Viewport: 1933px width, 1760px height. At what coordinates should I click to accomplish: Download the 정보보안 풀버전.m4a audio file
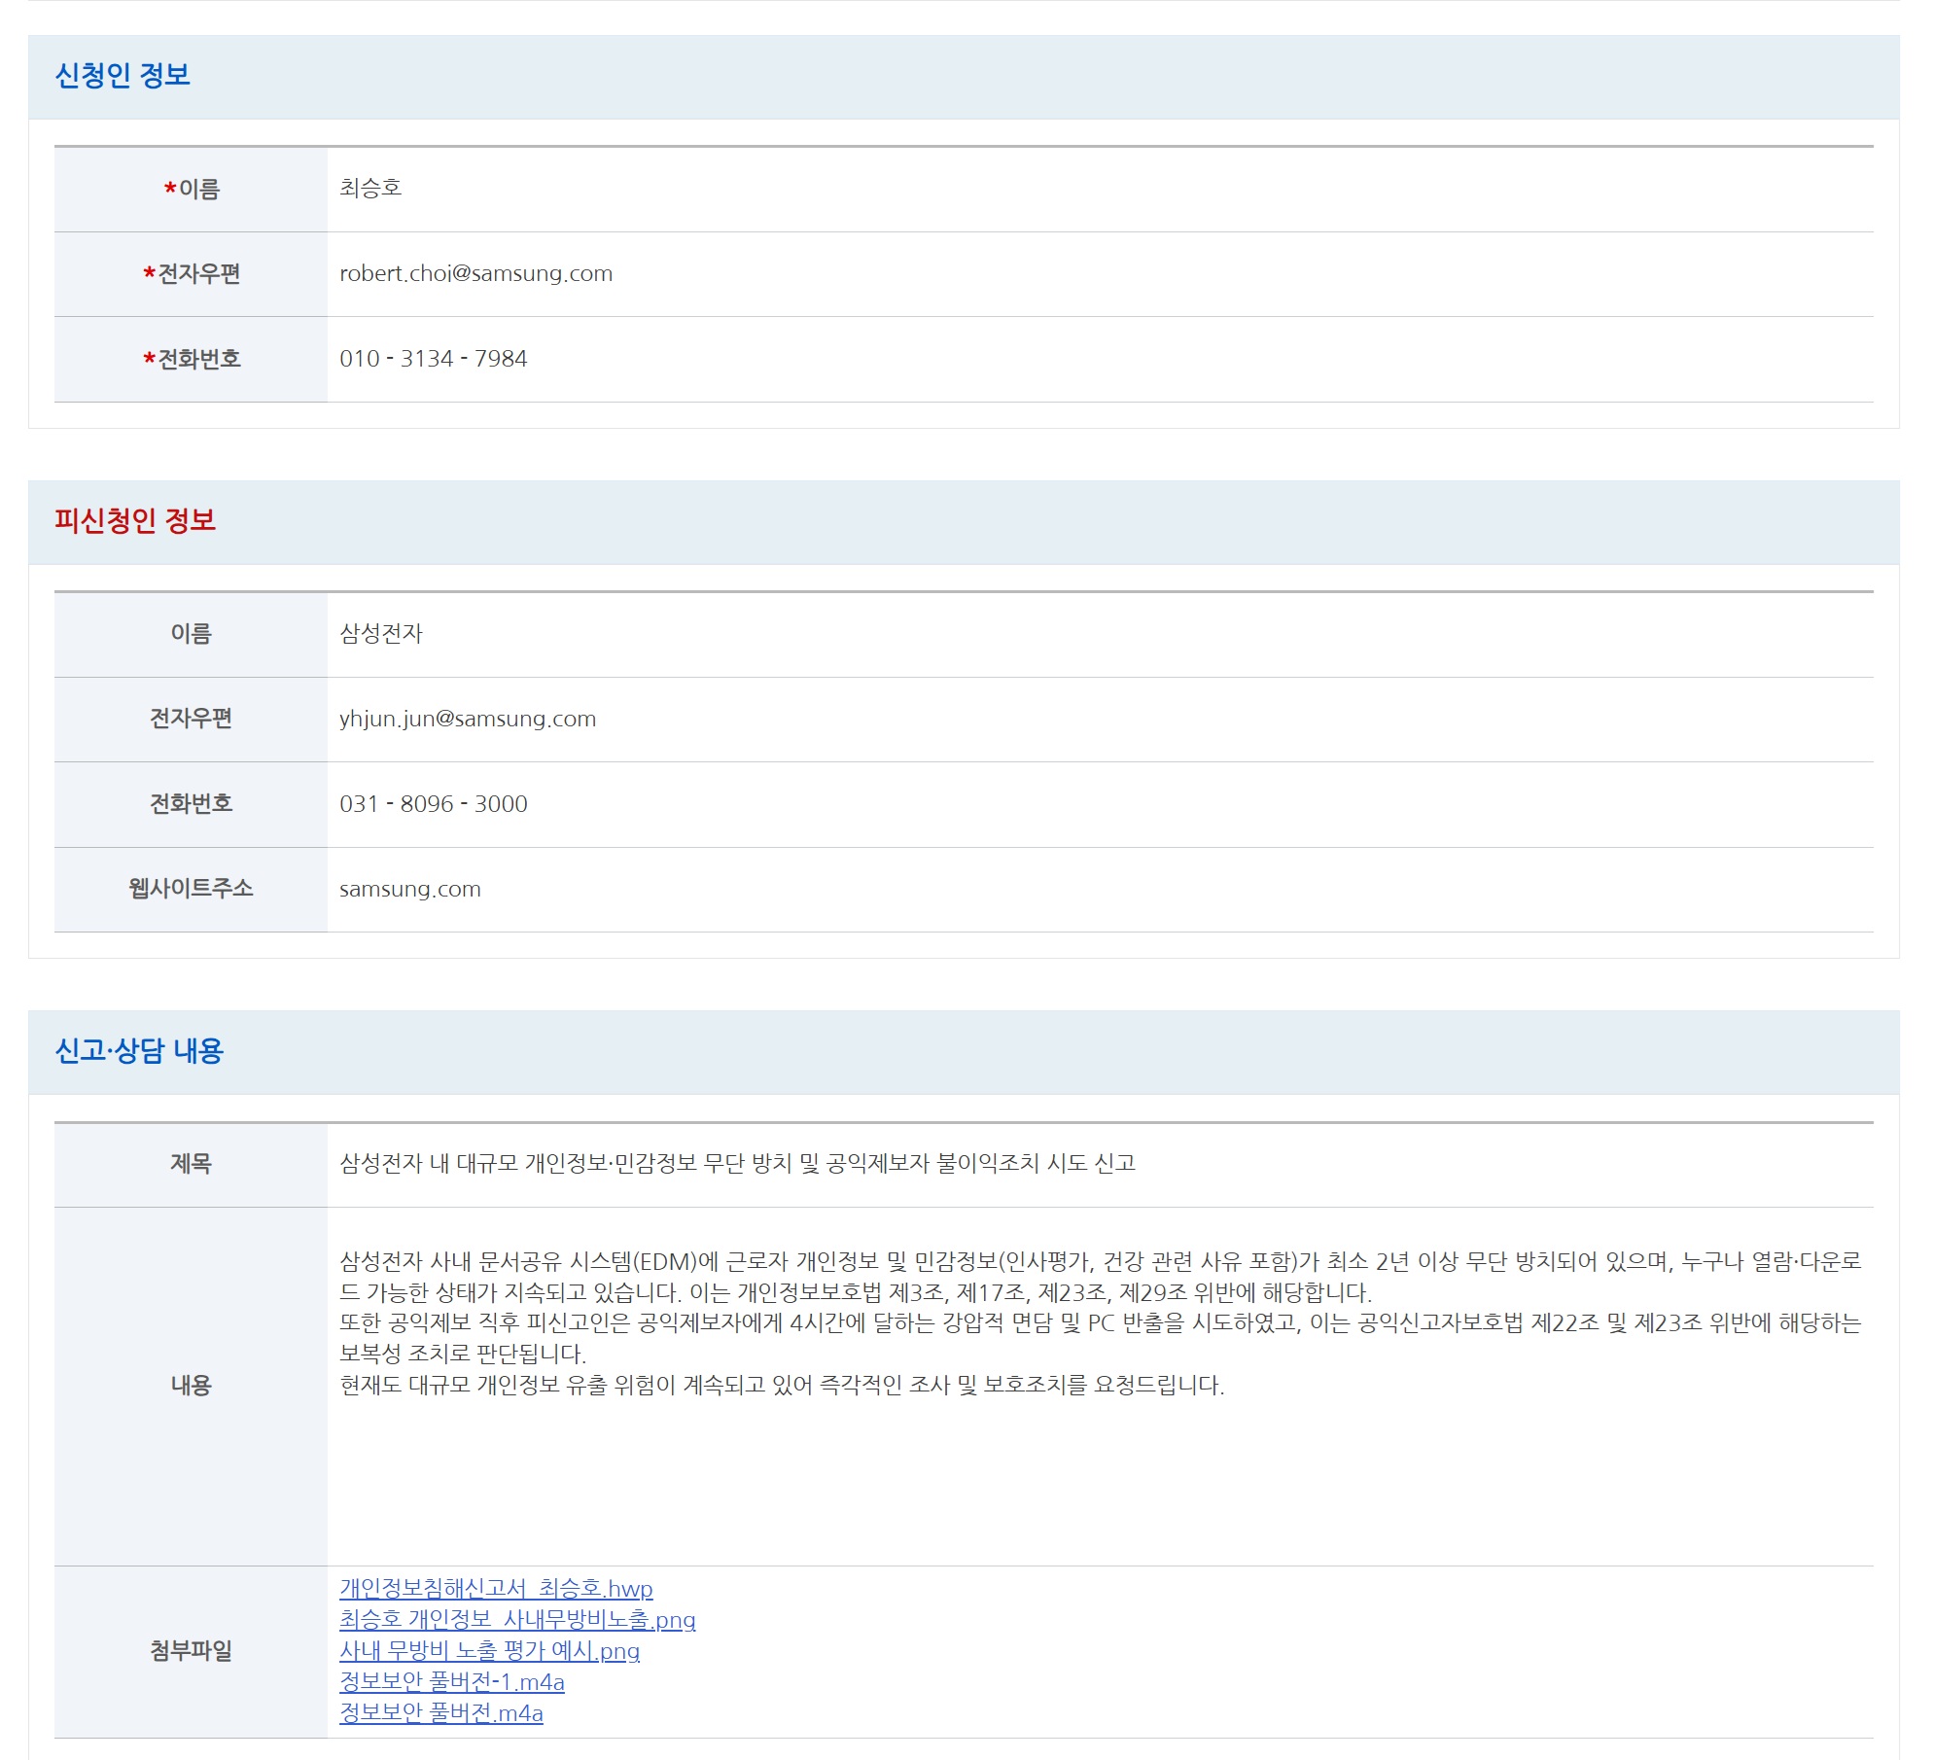point(440,1712)
